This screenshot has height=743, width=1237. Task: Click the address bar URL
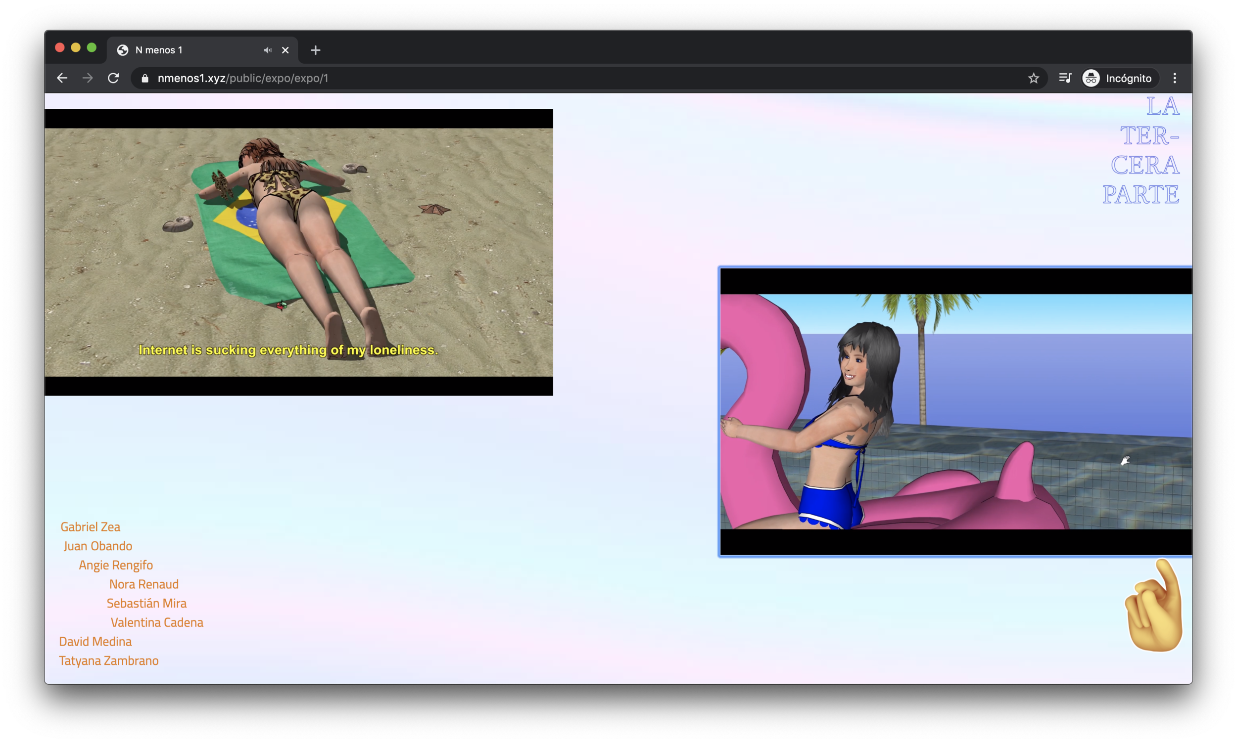pos(243,78)
